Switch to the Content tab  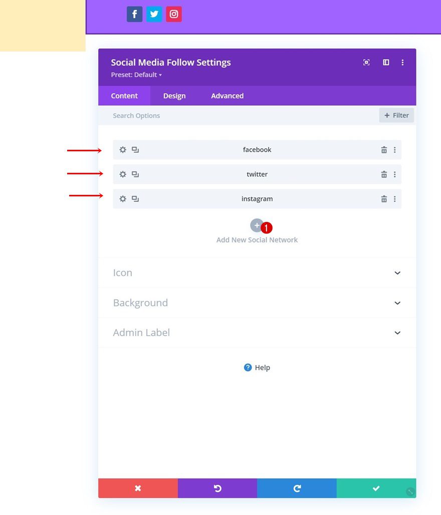(124, 96)
